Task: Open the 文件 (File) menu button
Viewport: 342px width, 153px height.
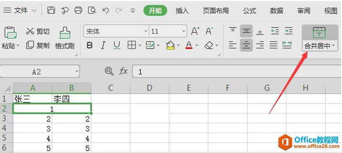Action: click(x=20, y=10)
